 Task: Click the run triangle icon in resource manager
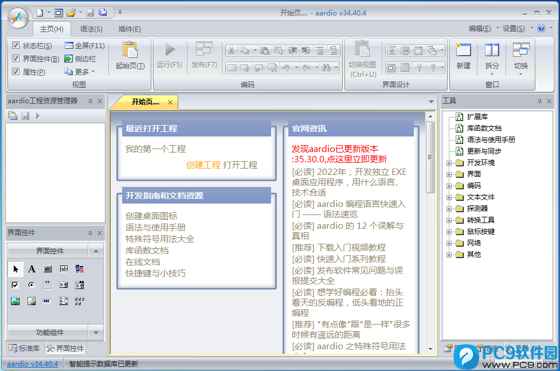click(37, 116)
